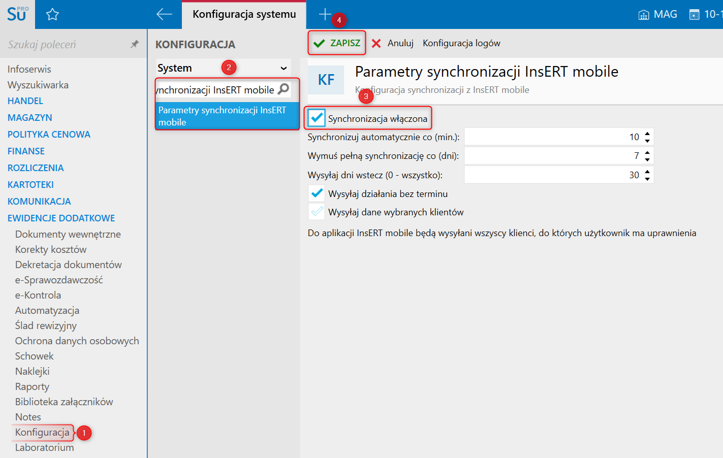This screenshot has height=458, width=723.
Task: Expand the MAGAZYN module
Action: [x=30, y=118]
